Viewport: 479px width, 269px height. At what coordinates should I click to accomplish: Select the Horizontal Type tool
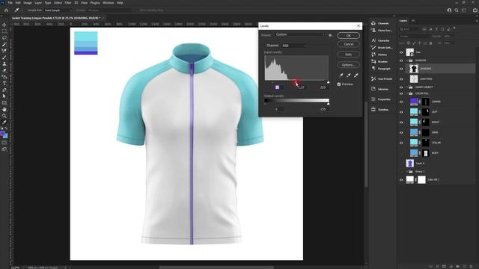pos(4,84)
